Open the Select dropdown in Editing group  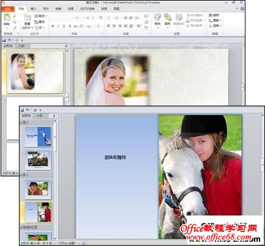pyautogui.click(x=215, y=26)
